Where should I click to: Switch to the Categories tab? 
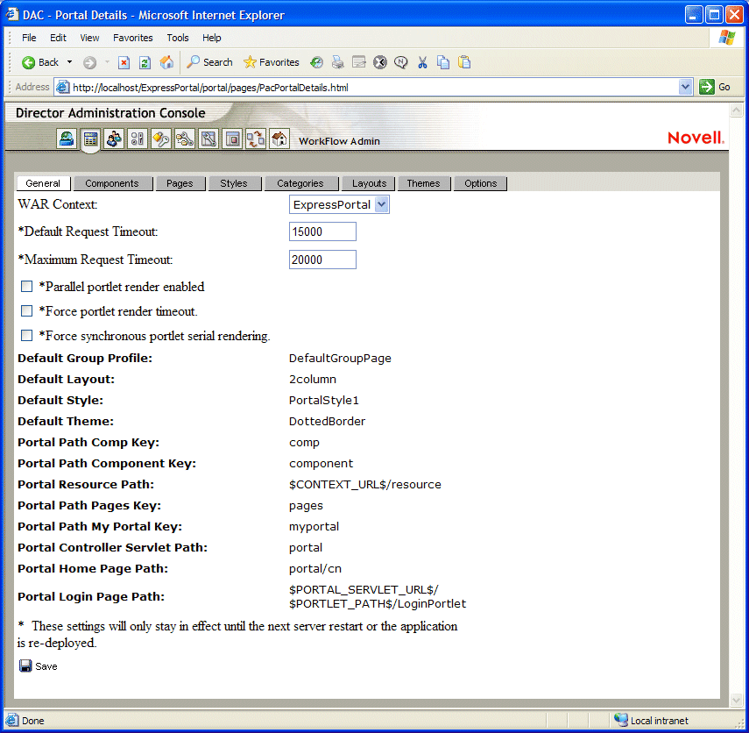[x=300, y=183]
